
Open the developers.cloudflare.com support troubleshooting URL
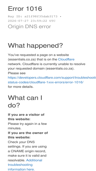[x=52, y=78]
